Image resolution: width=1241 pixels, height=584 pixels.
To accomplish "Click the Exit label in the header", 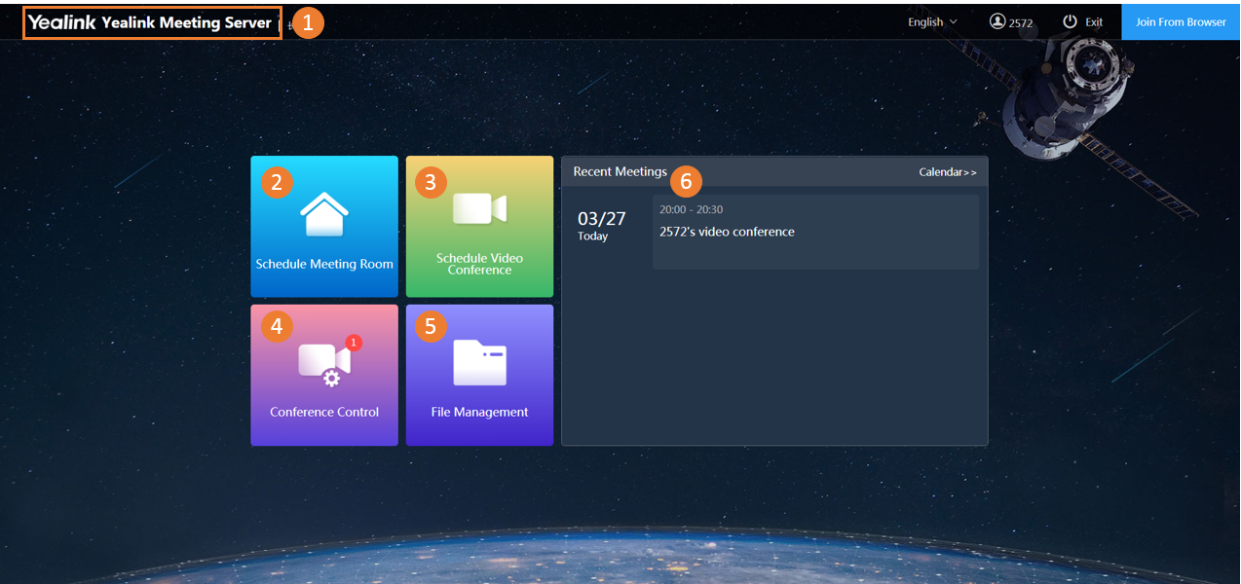I will 1094,22.
